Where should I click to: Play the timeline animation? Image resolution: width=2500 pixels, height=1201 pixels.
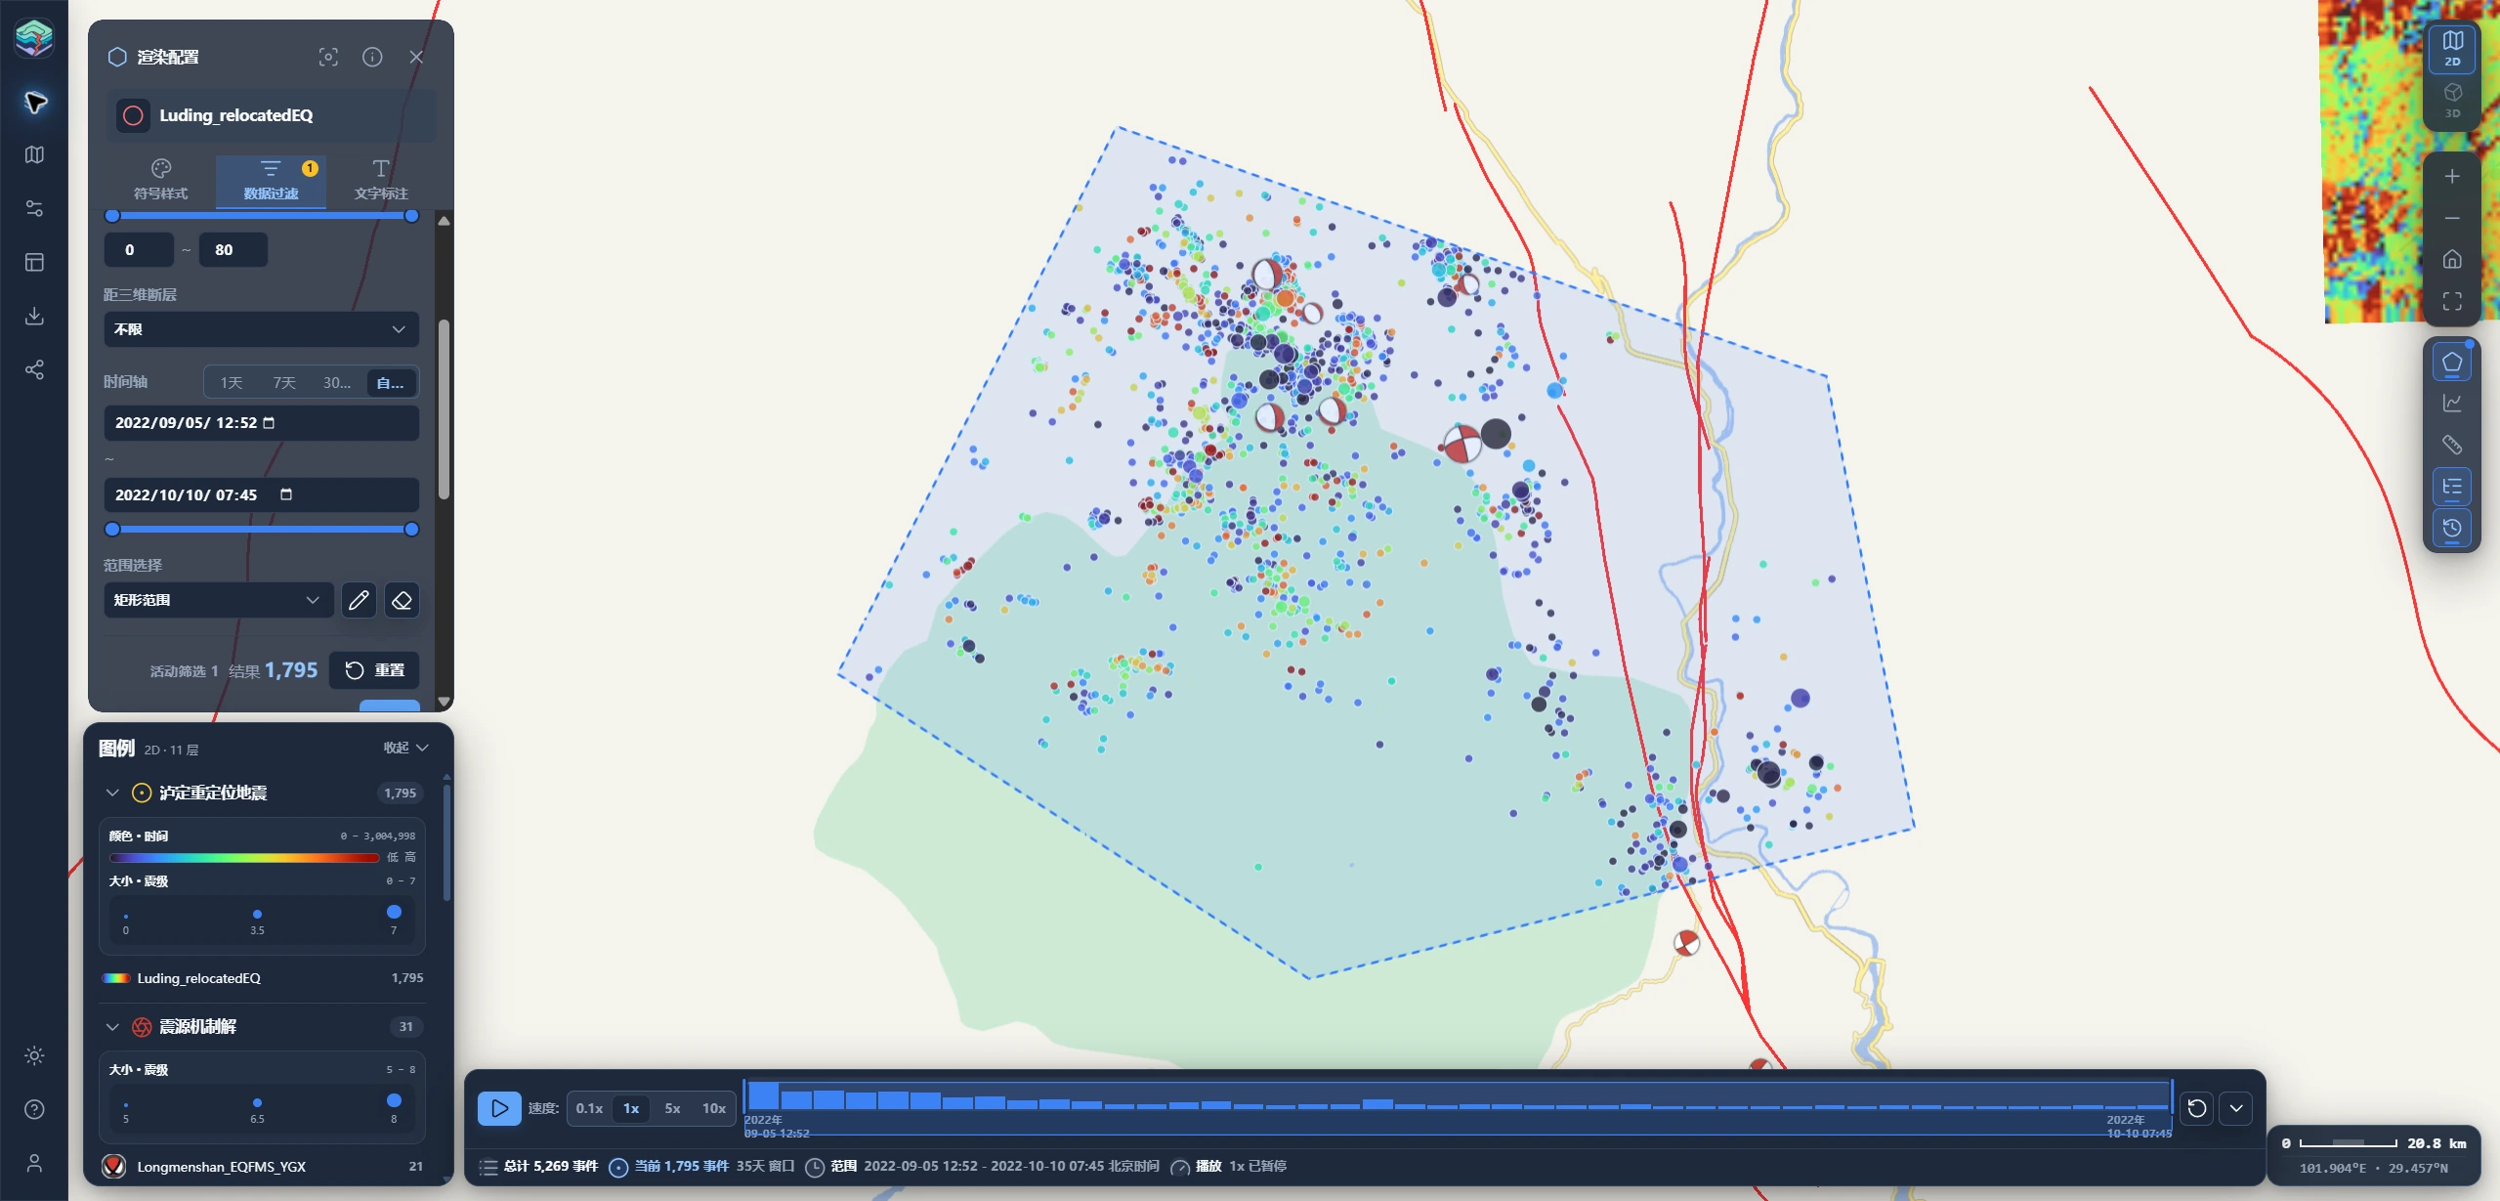(x=499, y=1108)
